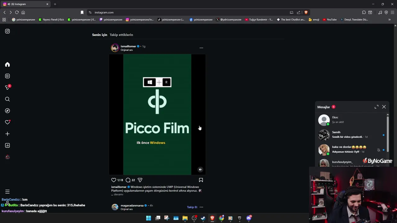Open options menu for magaradanmarsa post
Screen dimensions: 397x223
tap(201, 207)
